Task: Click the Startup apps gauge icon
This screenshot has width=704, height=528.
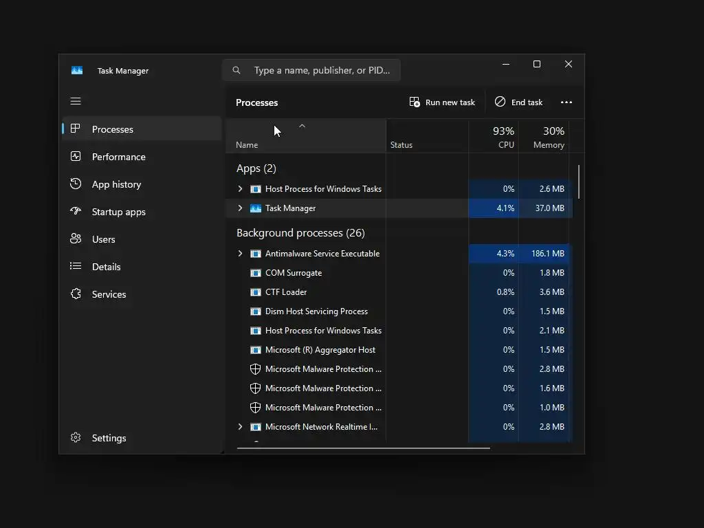Action: point(76,211)
